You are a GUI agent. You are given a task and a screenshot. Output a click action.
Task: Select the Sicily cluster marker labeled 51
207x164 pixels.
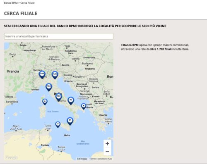(x=70, y=121)
